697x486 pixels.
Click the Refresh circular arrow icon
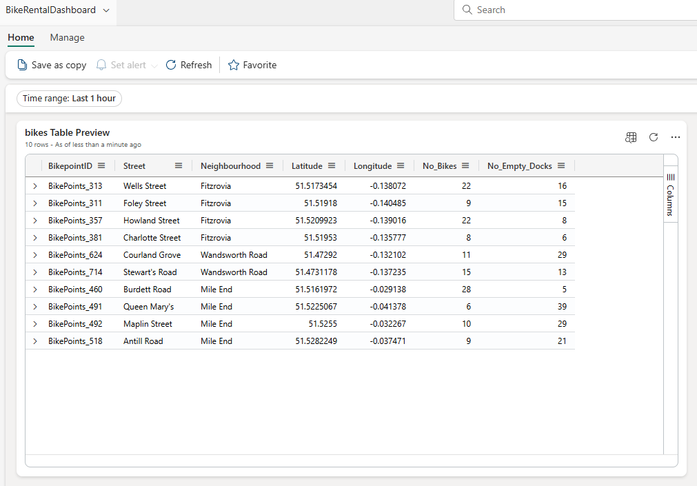pyautogui.click(x=171, y=65)
